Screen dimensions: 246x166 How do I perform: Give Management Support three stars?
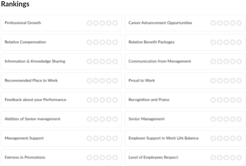point(102,138)
